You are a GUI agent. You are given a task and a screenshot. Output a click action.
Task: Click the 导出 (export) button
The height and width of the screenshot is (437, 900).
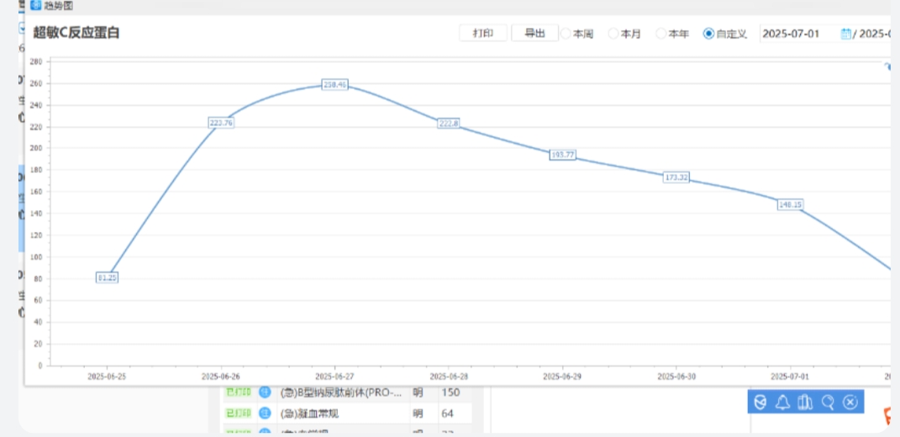[534, 34]
